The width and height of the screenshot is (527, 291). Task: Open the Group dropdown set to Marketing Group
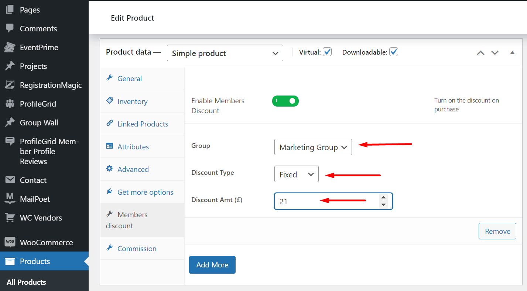tap(313, 147)
